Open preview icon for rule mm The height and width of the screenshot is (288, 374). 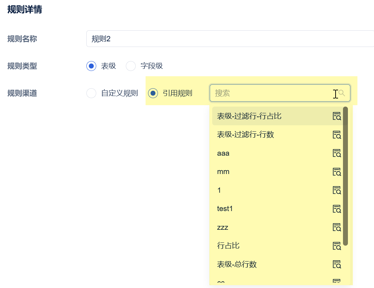(337, 172)
